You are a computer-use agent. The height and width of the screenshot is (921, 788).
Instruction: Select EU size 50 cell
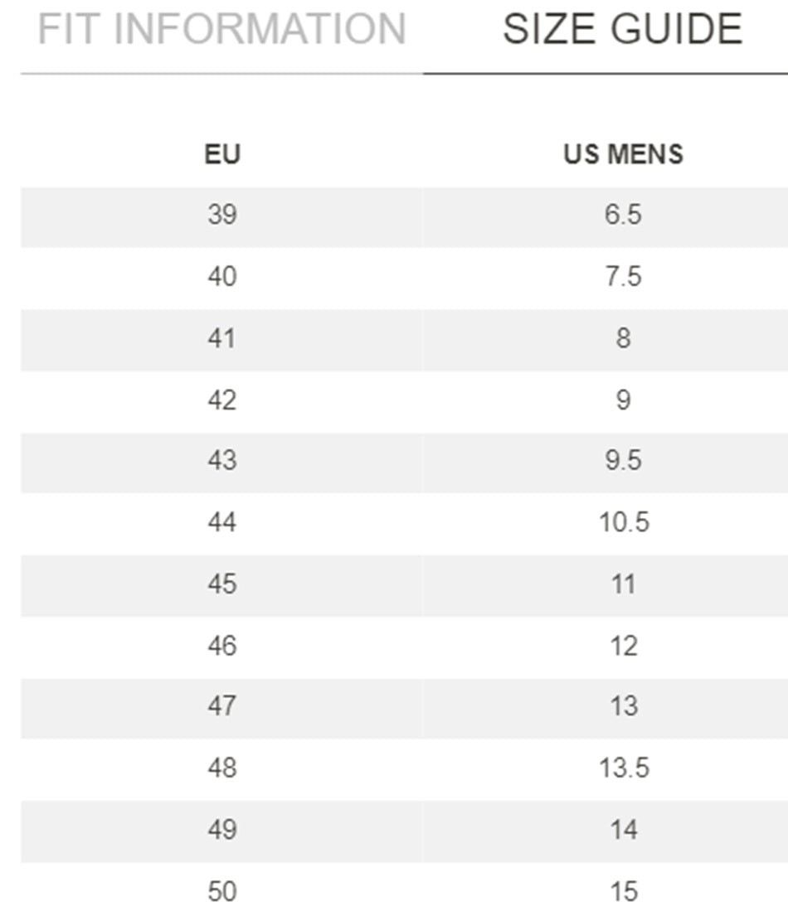222,892
